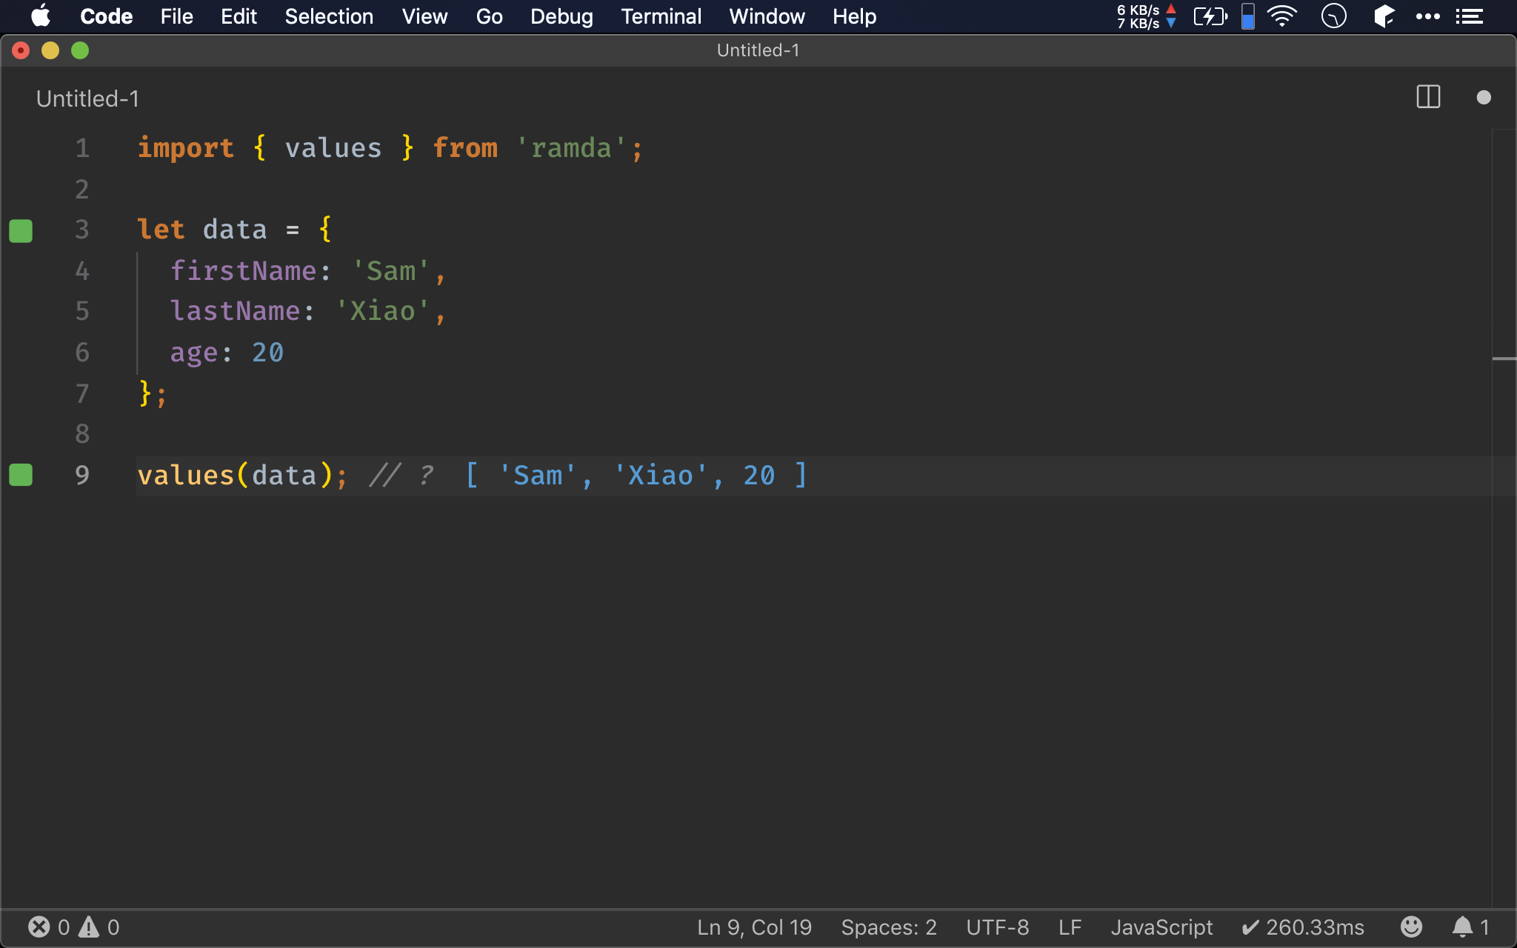
Task: Click the network speed monitor in menu bar
Action: click(x=1147, y=16)
